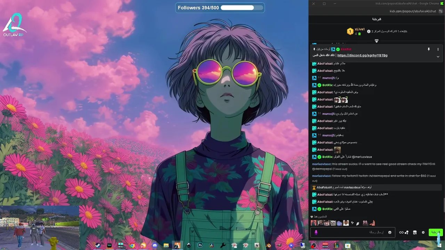The height and width of the screenshot is (250, 445).
Task: Open Discord from the taskbar
Action: [155, 245]
